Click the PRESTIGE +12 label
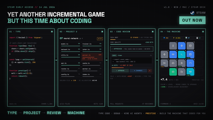The height and width of the screenshot is (120, 213). pyautogui.click(x=198, y=80)
